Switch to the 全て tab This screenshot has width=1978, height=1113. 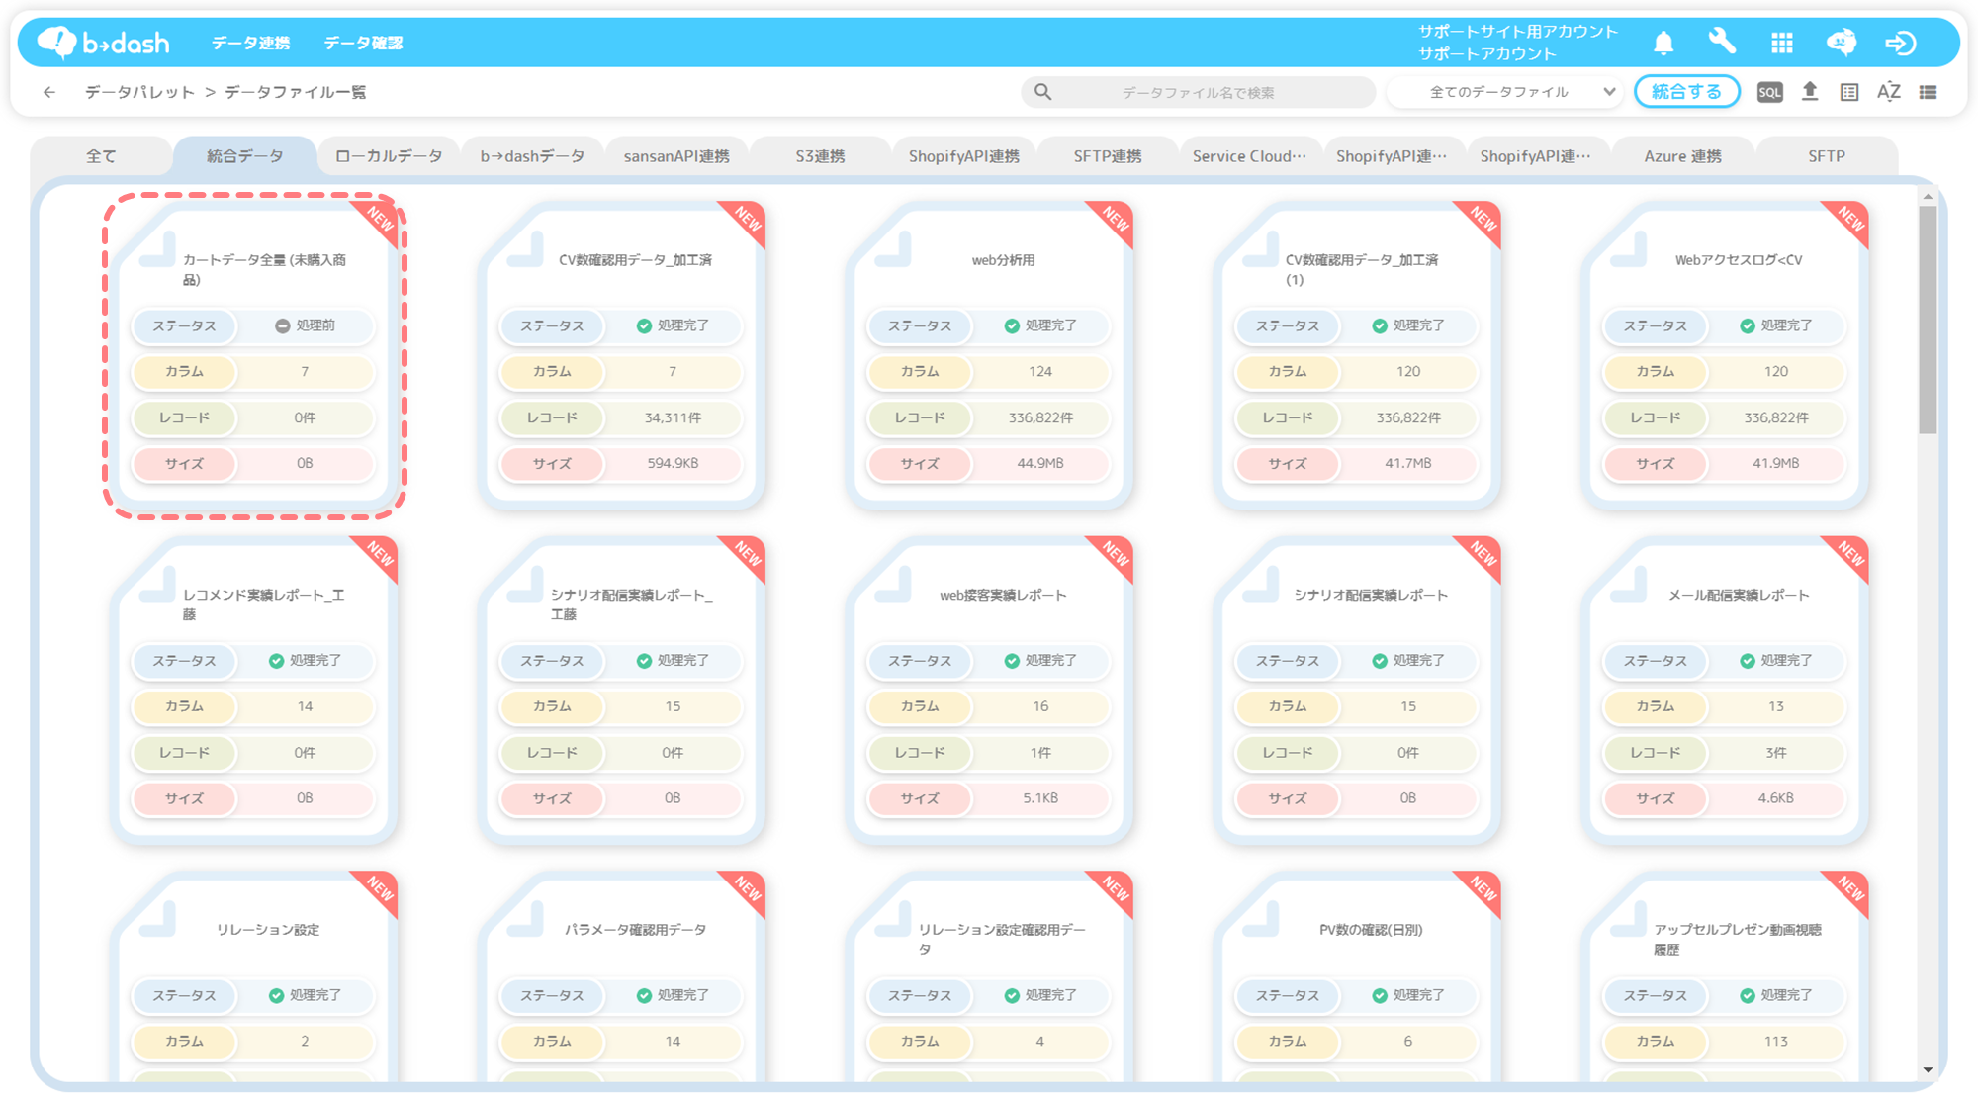pos(101,156)
